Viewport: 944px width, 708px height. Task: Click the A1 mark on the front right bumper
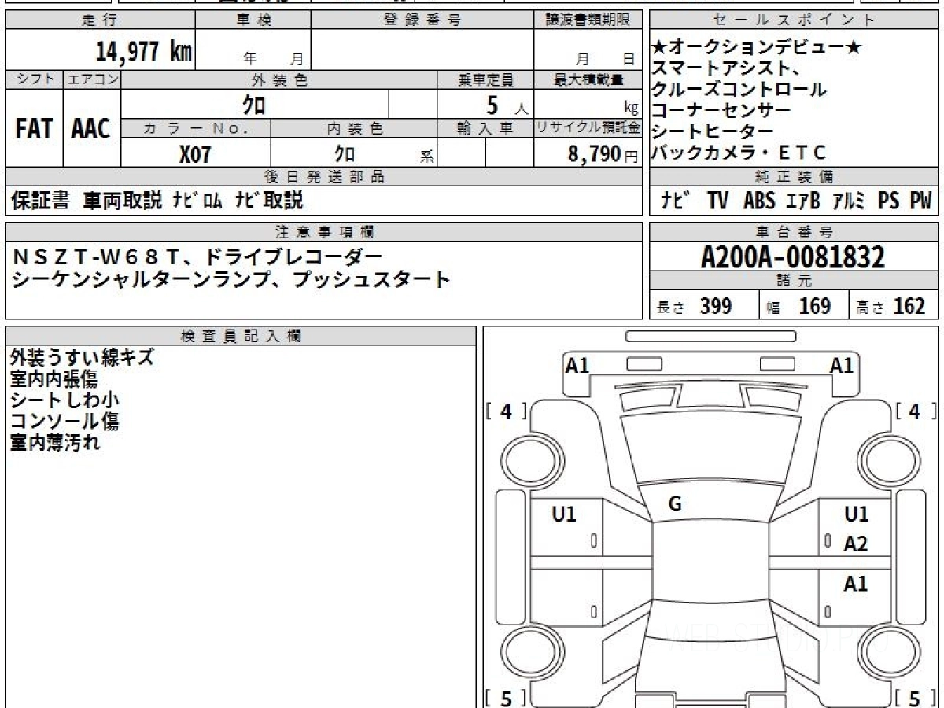point(842,365)
